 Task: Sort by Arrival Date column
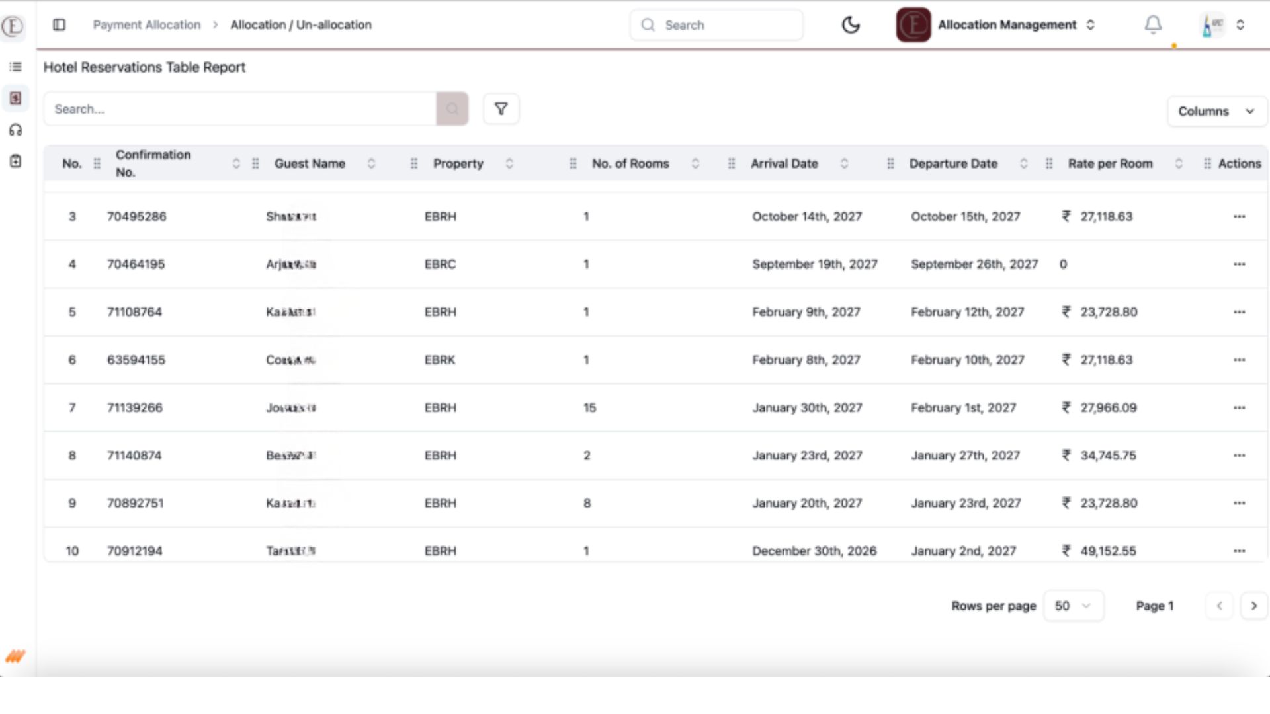pyautogui.click(x=844, y=163)
